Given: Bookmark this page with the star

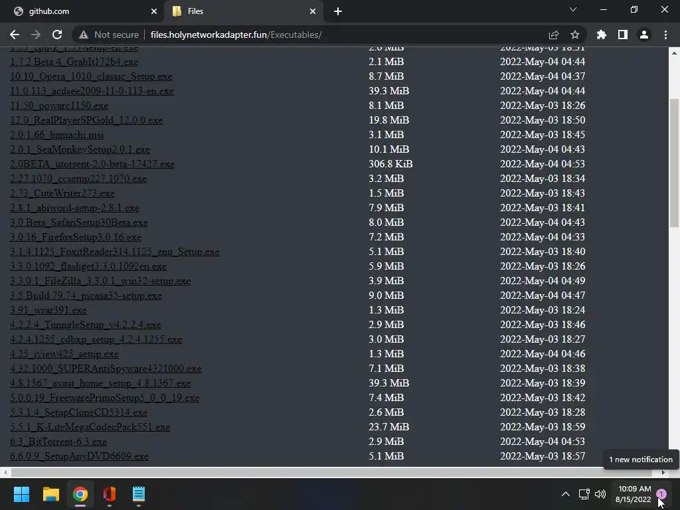Looking at the screenshot, I should click(x=575, y=35).
